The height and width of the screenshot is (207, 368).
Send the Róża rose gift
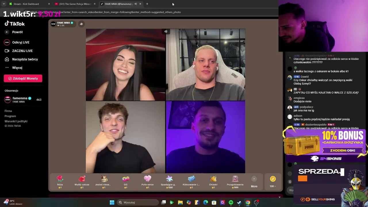pyautogui.click(x=60, y=182)
